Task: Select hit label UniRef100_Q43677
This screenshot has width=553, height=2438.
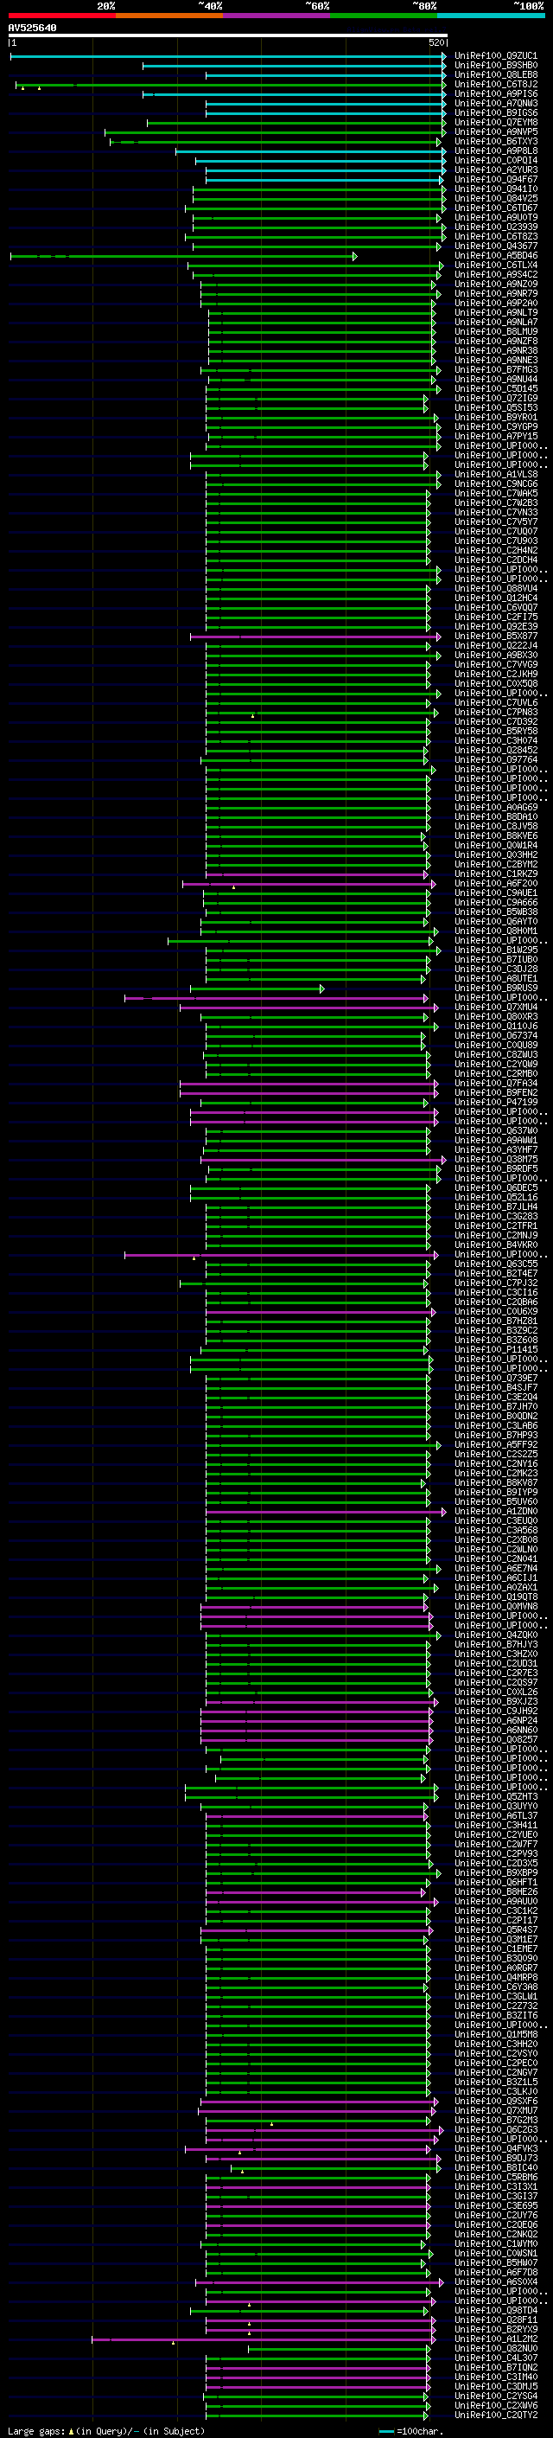Action: [x=496, y=246]
